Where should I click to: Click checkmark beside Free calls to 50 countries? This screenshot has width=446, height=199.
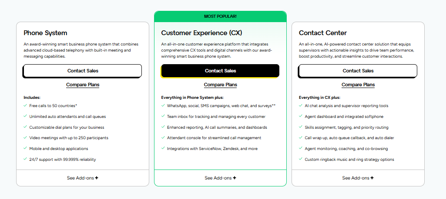[26, 105]
